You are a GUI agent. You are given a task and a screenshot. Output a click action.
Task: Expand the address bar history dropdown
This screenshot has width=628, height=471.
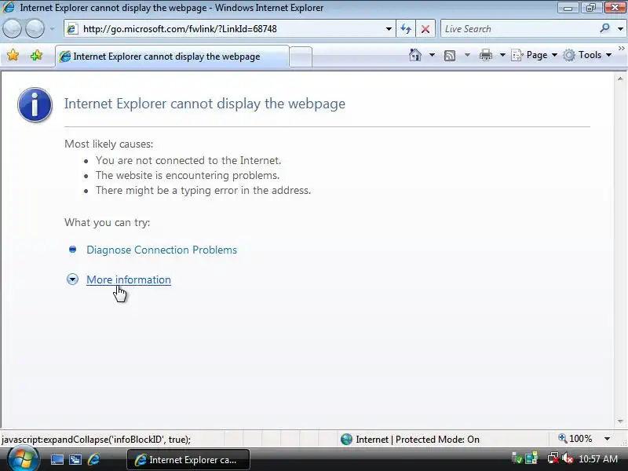click(389, 29)
